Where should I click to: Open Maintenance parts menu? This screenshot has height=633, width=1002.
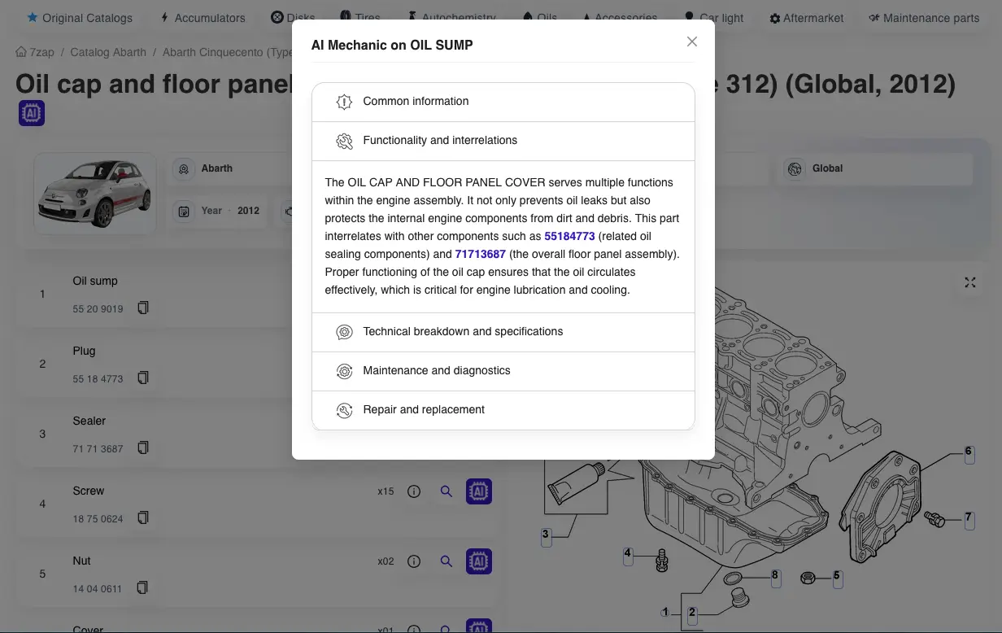pos(924,17)
